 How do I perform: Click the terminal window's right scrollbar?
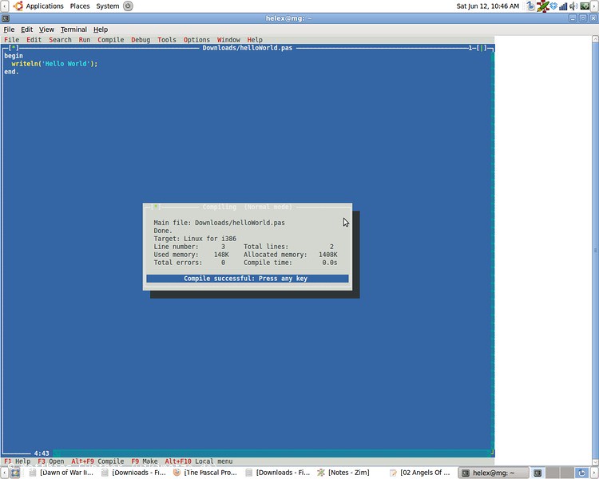[x=595, y=250]
